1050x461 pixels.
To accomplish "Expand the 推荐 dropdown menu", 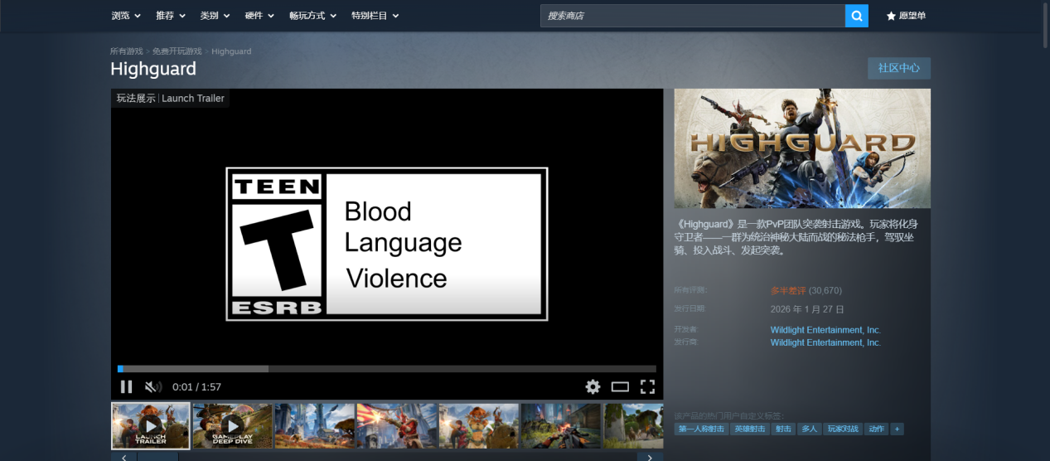I will (x=170, y=16).
